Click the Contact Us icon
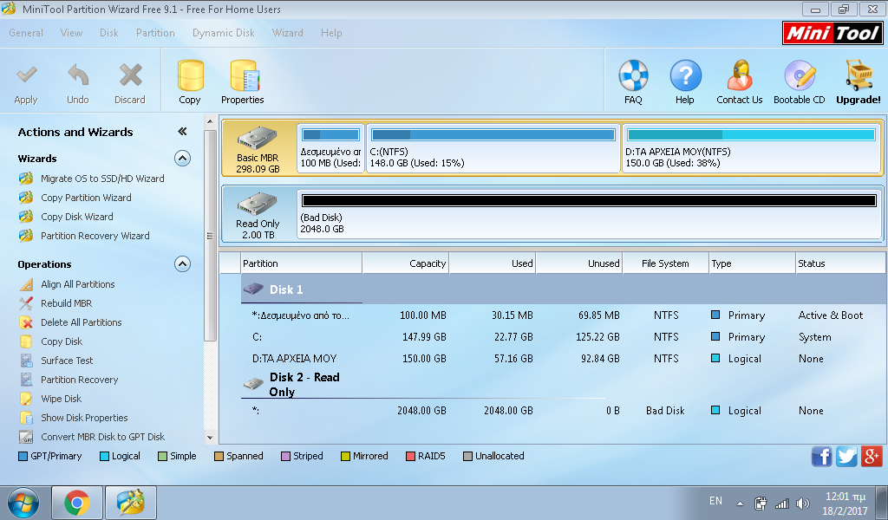Image resolution: width=888 pixels, height=520 pixels. [x=739, y=75]
